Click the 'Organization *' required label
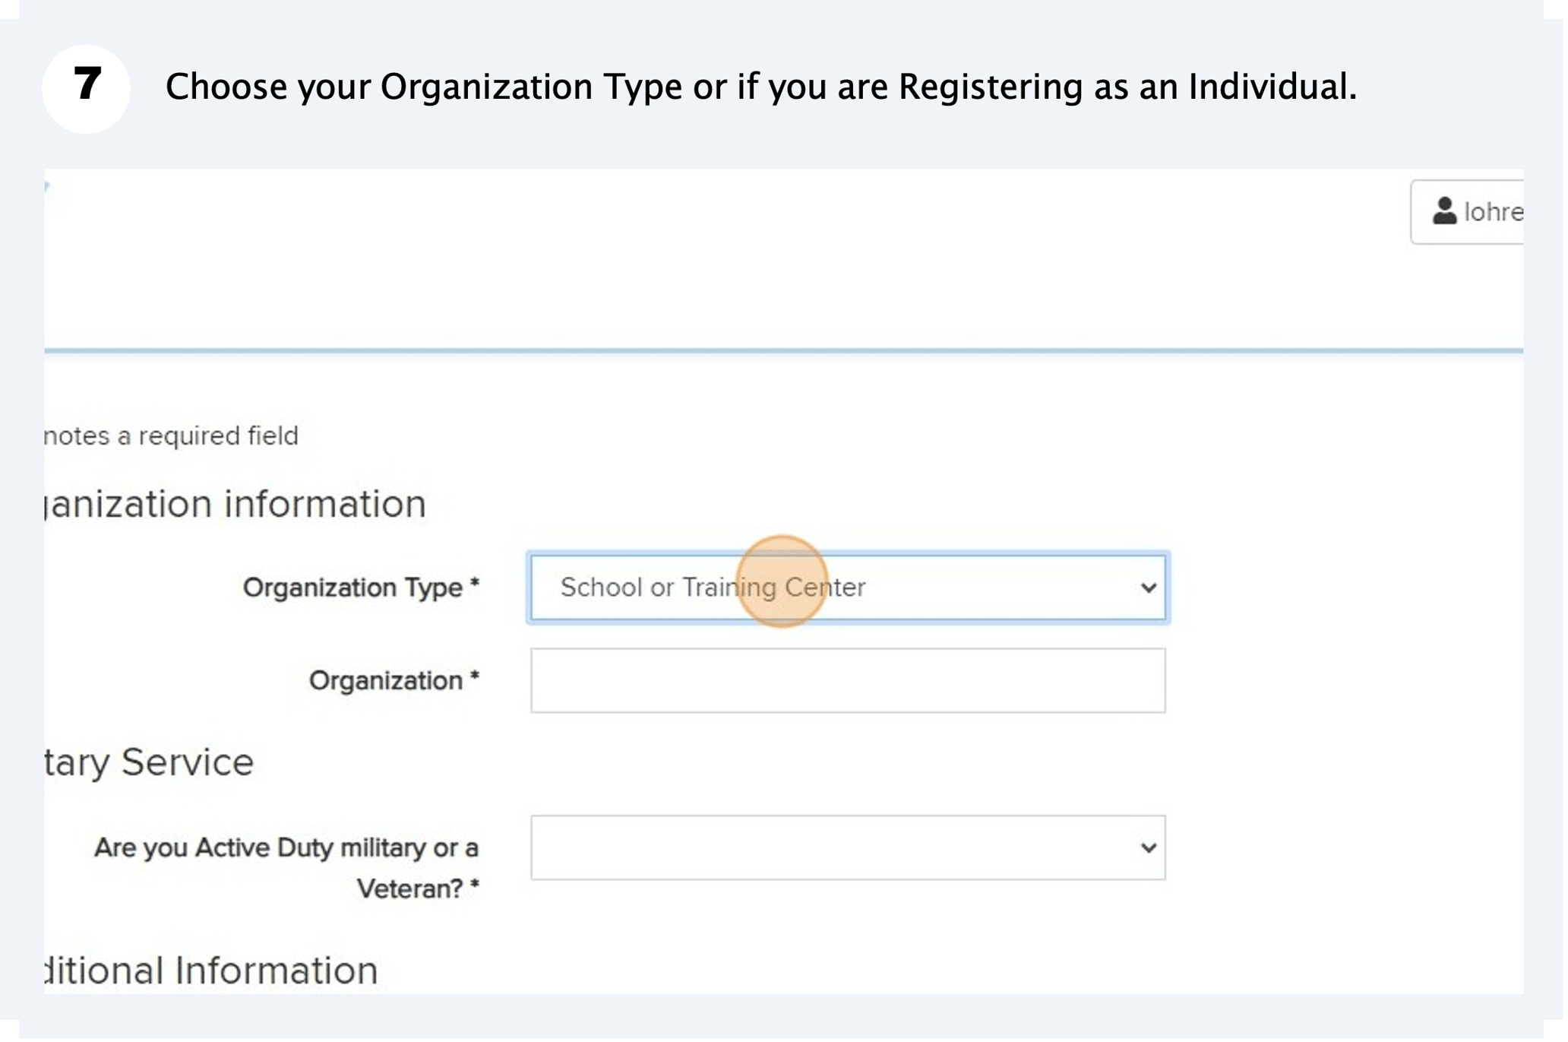1568x1042 pixels. 394,680
